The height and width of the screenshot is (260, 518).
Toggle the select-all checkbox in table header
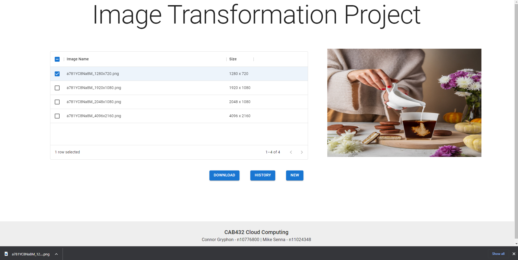[57, 59]
